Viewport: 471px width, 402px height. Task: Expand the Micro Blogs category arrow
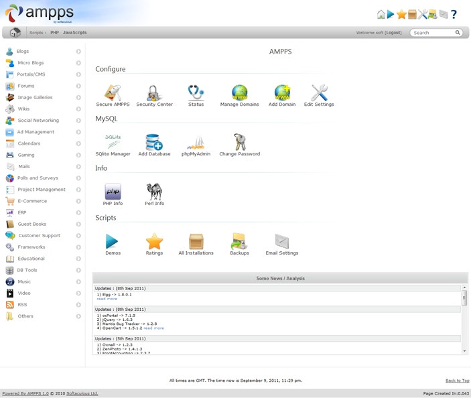point(78,63)
